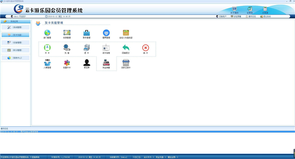Select 积分管理 in left sidebar
Viewport: 295px width, 159px height.
[16, 50]
